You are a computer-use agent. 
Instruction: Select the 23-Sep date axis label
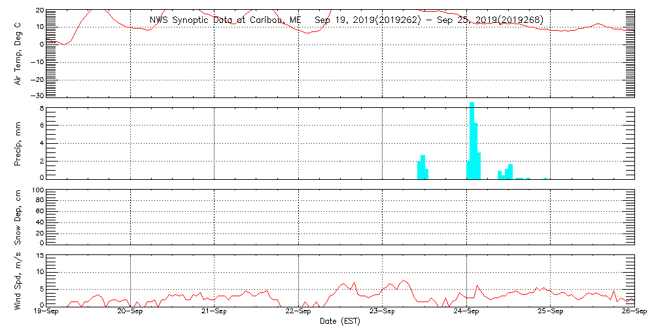point(382,312)
